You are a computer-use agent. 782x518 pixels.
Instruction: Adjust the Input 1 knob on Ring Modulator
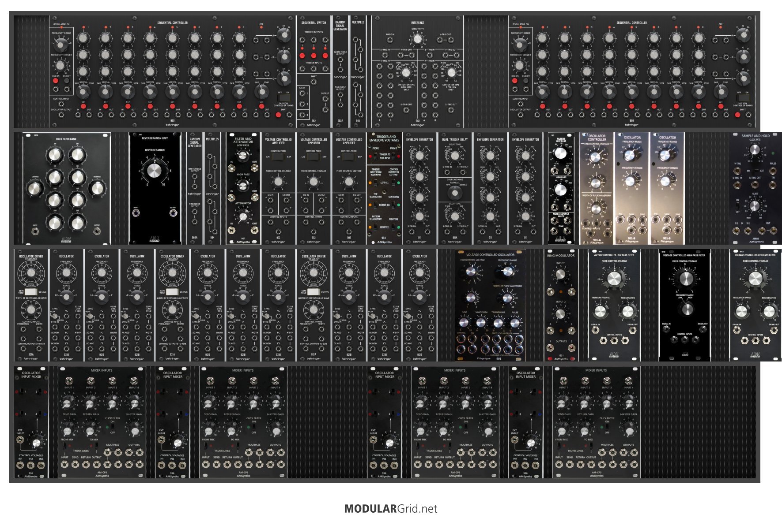point(560,274)
